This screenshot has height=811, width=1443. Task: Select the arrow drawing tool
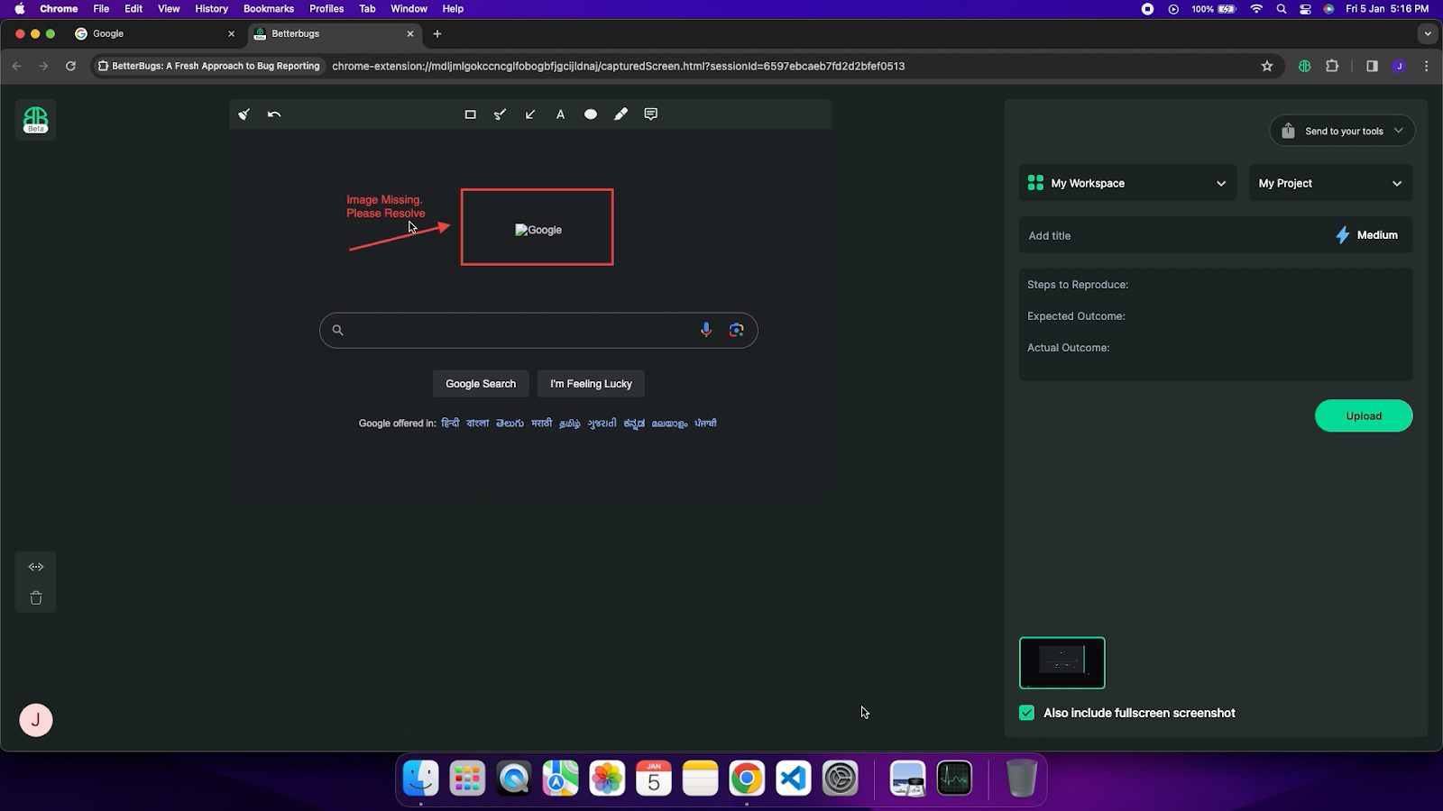[530, 114]
